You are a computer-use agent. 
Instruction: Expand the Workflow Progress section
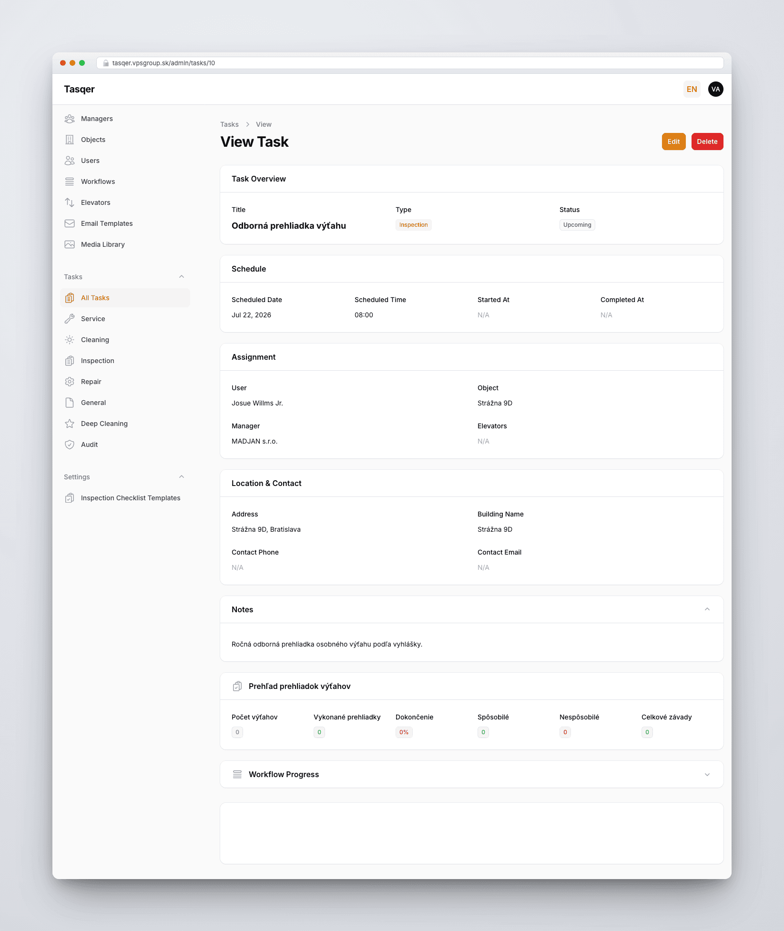pos(707,775)
